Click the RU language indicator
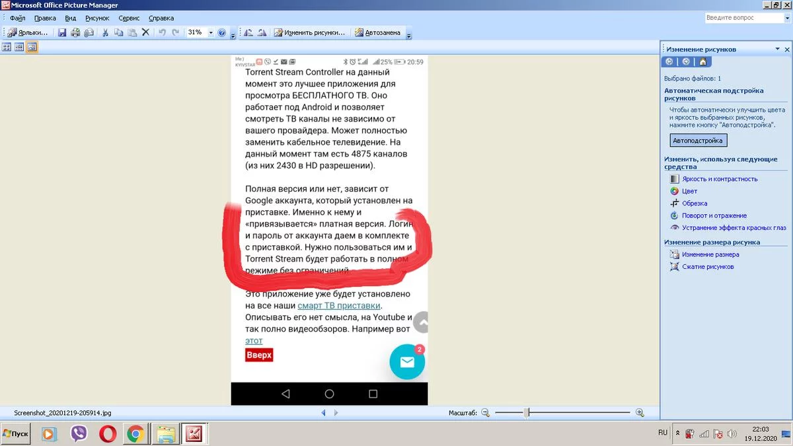 pyautogui.click(x=663, y=432)
